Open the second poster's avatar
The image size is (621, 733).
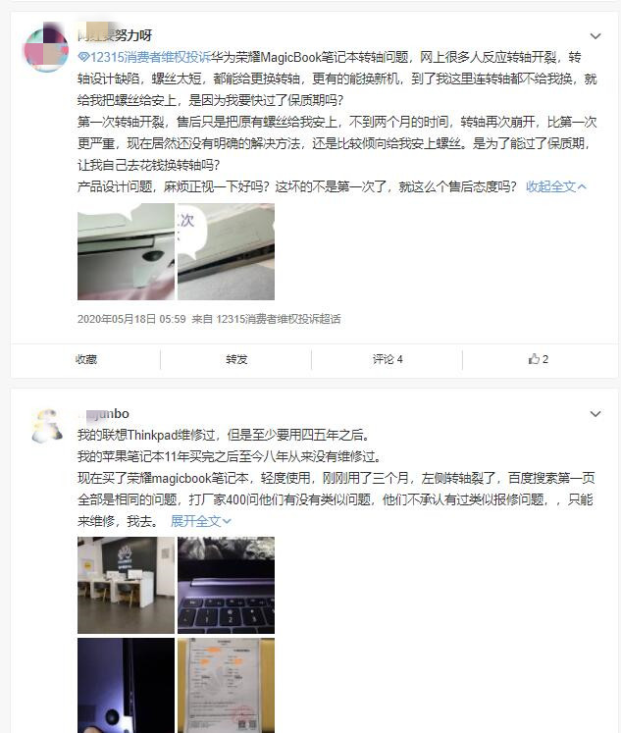pos(47,426)
